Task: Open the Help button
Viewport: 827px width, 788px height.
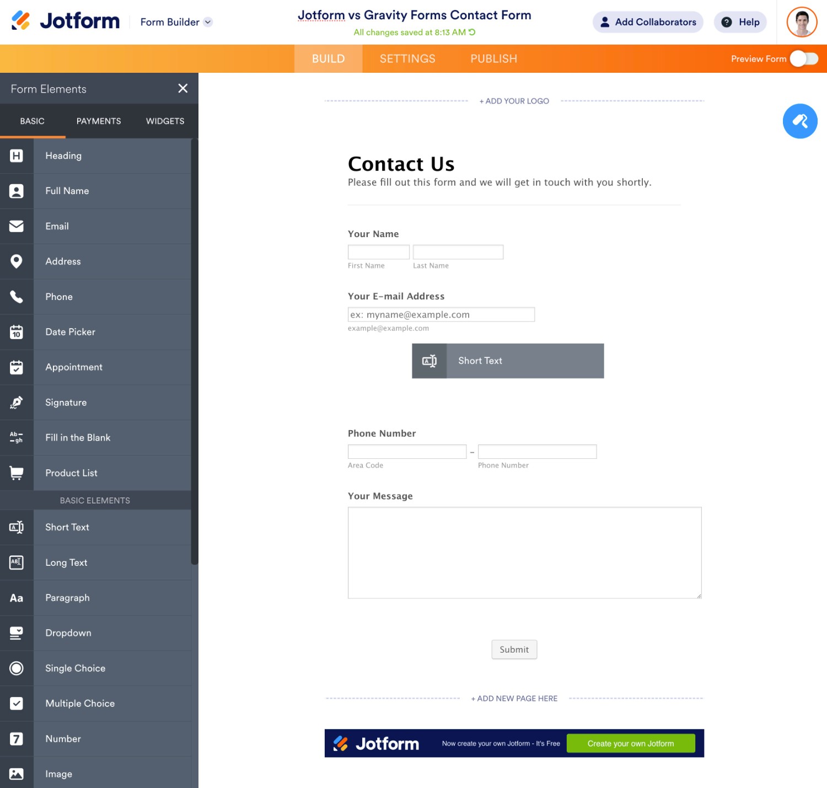Action: click(740, 22)
